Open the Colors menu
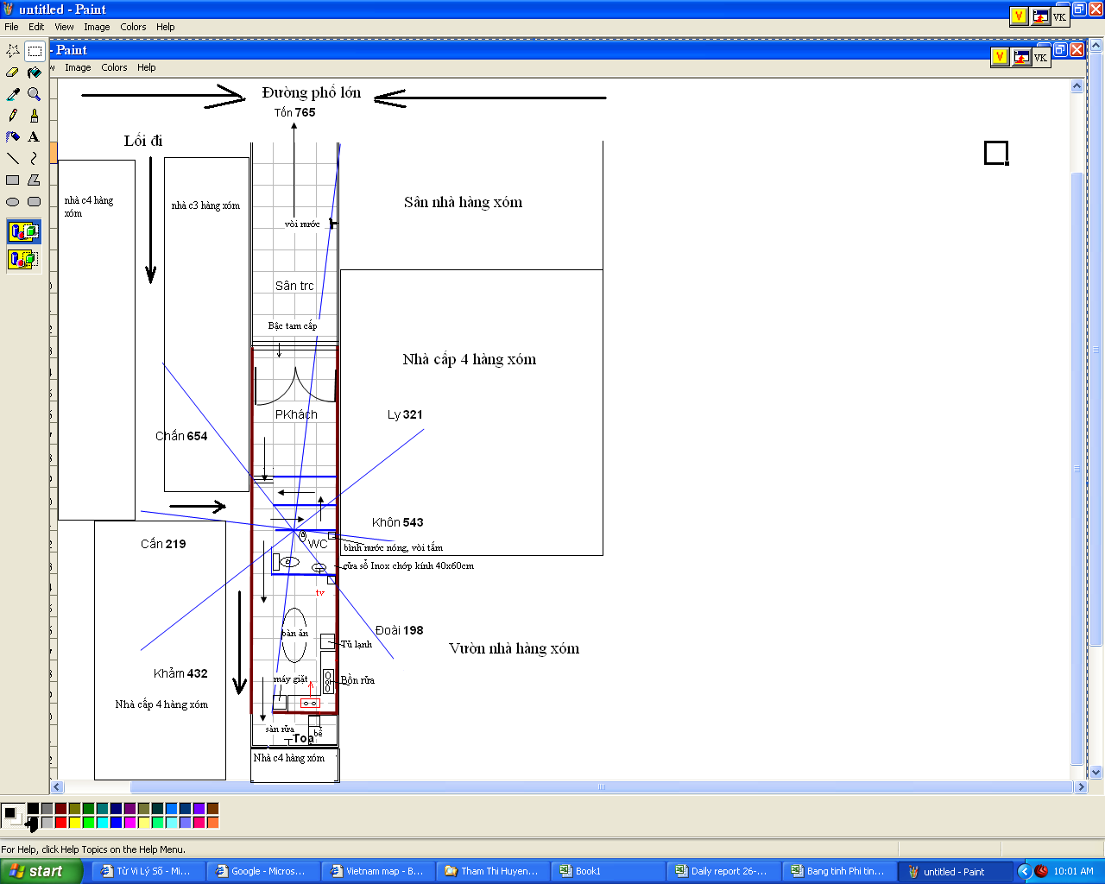The height and width of the screenshot is (884, 1105). pyautogui.click(x=133, y=27)
